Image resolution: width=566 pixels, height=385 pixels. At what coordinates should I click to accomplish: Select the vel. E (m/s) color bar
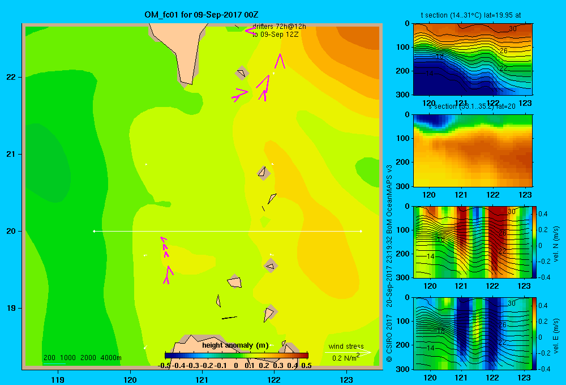tap(534, 333)
